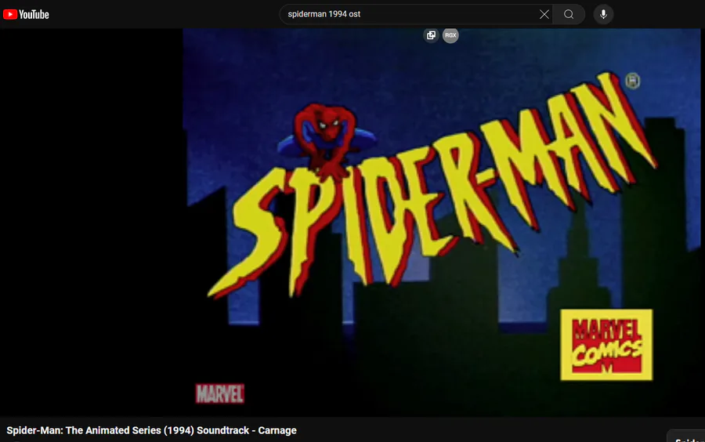Click the round RGX badge above the video

coord(450,35)
